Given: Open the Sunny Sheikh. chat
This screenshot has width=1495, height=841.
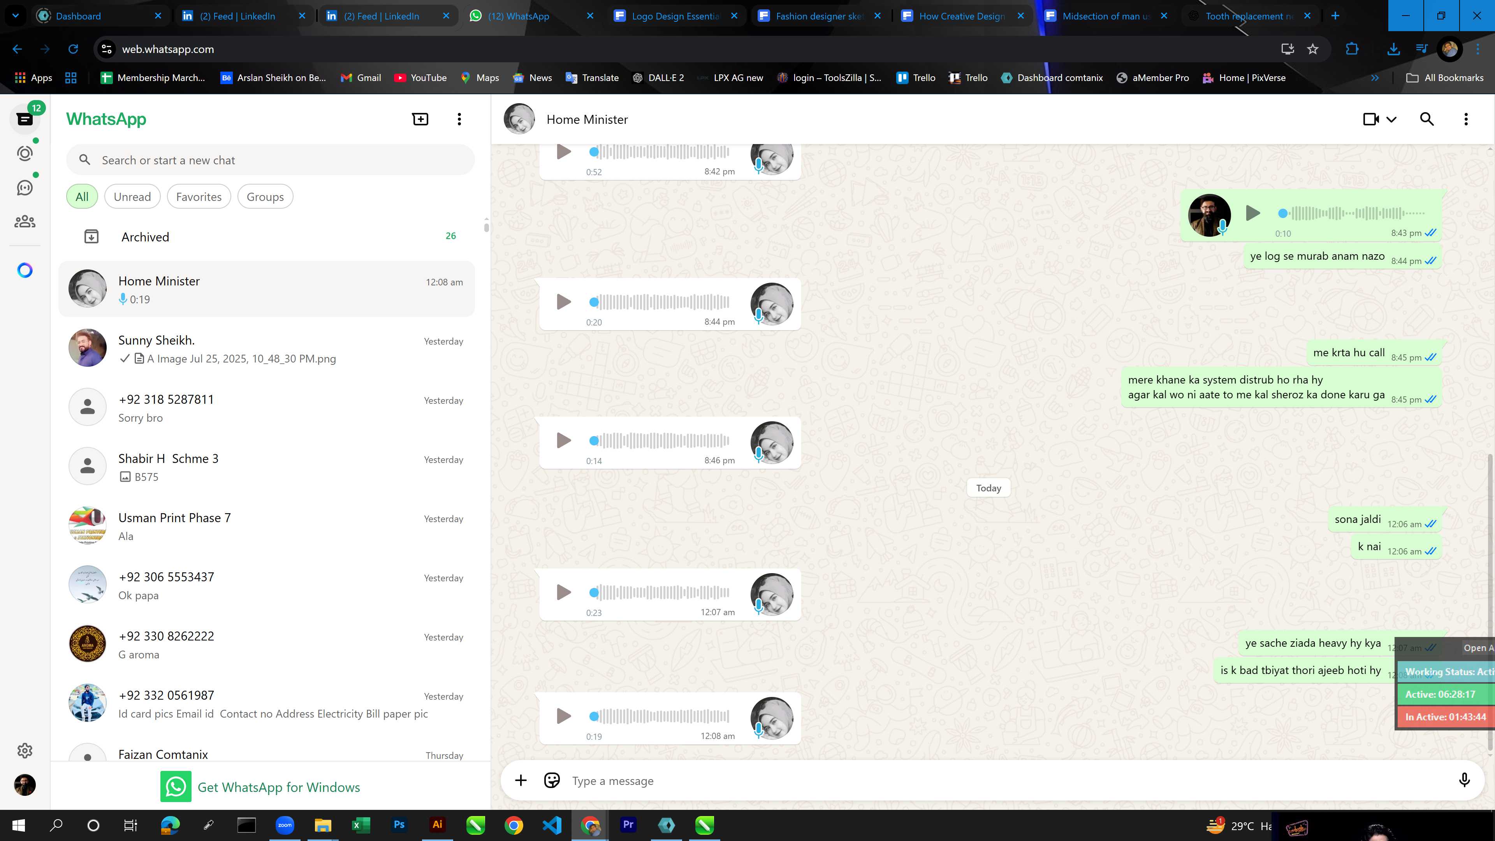Looking at the screenshot, I should pyautogui.click(x=267, y=348).
